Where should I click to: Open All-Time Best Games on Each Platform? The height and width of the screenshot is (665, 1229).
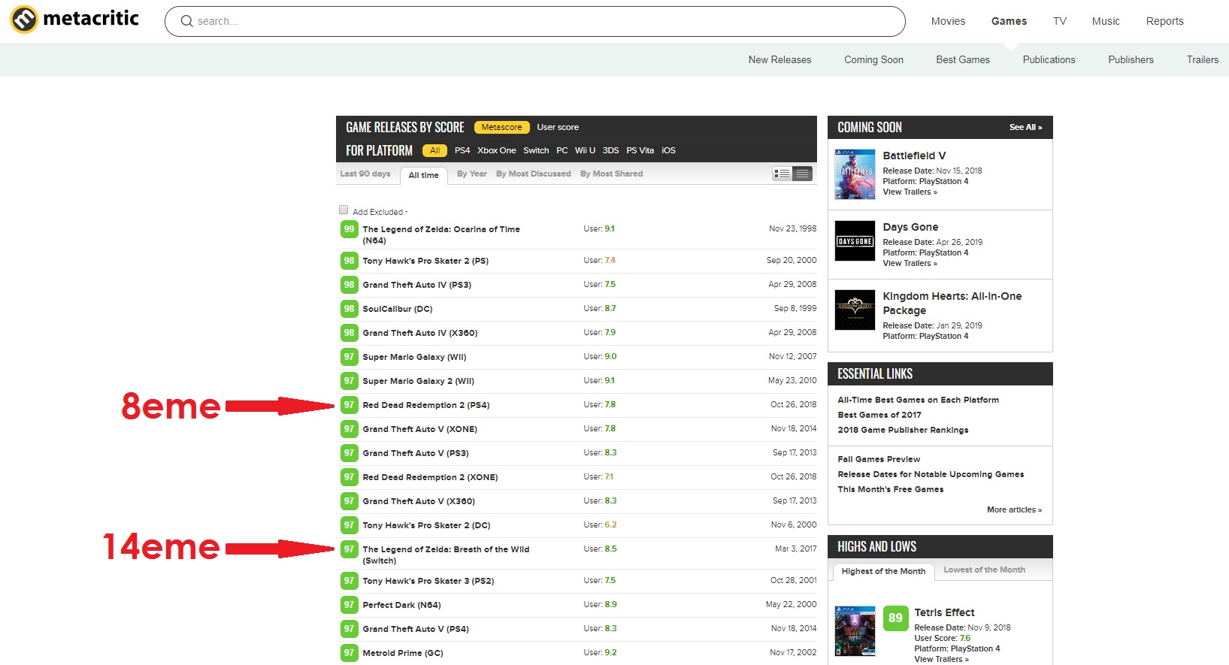point(918,401)
